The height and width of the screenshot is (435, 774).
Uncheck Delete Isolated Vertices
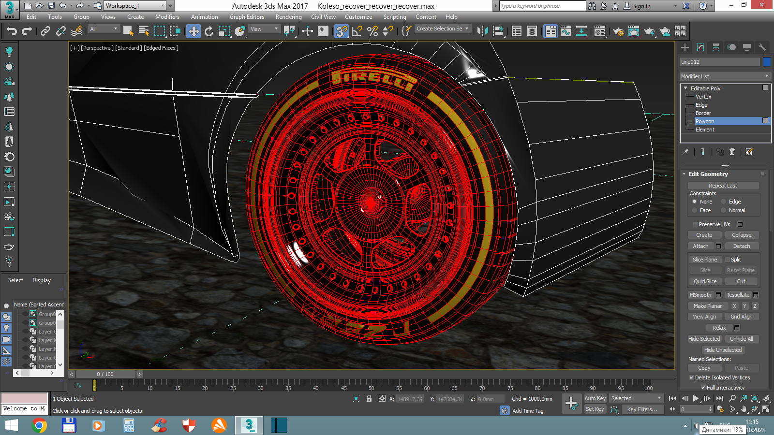(x=692, y=377)
